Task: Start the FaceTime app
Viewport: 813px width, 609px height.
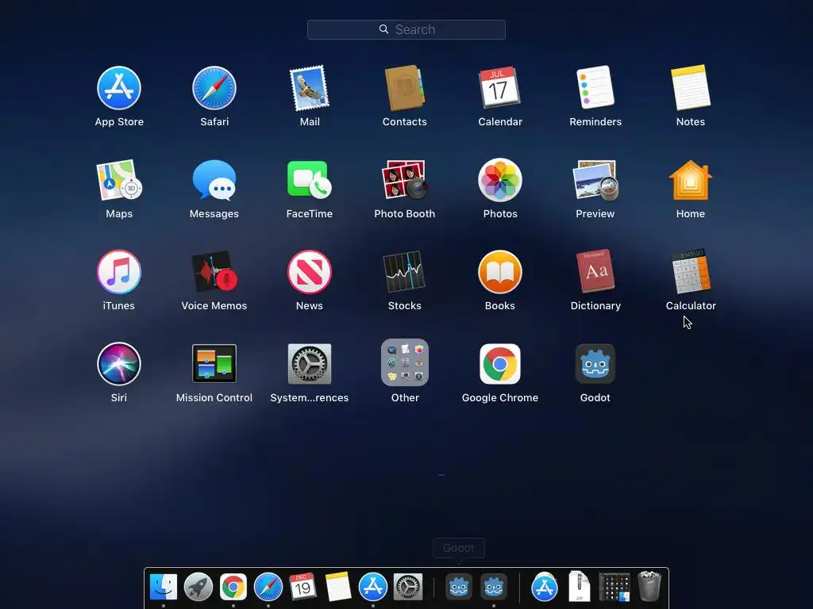Action: [310, 179]
